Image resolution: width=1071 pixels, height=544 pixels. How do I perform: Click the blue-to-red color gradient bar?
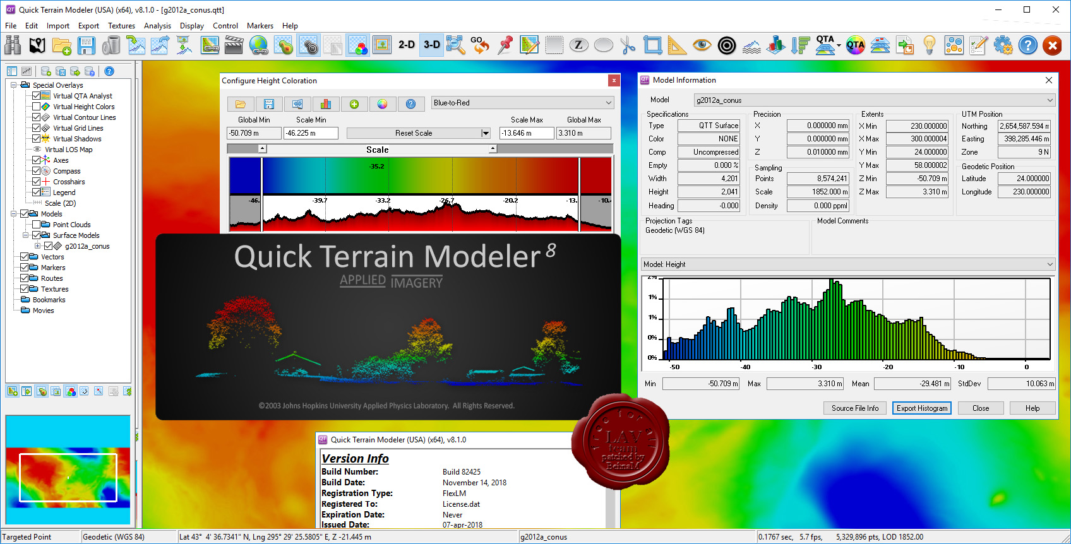click(x=421, y=175)
